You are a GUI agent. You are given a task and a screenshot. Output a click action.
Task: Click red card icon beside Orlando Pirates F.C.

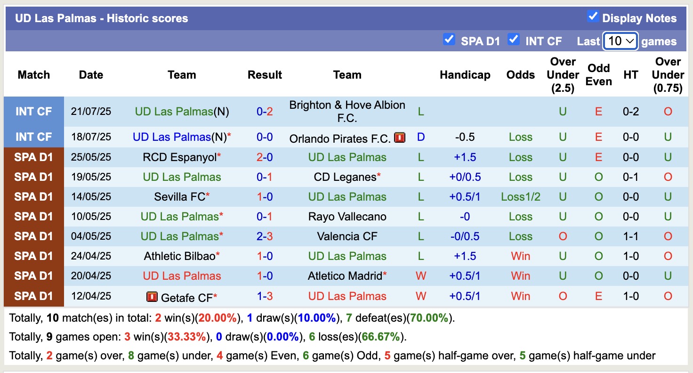click(400, 138)
